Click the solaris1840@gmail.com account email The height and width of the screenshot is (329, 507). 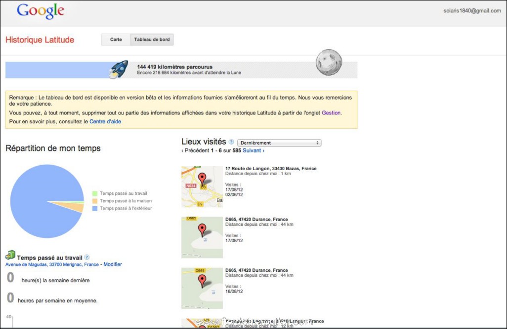(x=472, y=11)
